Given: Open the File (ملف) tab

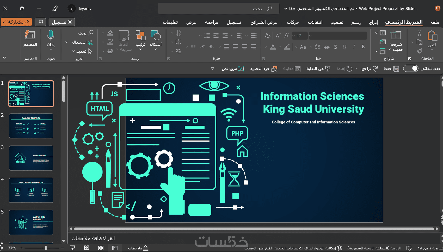Looking at the screenshot, I should click(435, 22).
